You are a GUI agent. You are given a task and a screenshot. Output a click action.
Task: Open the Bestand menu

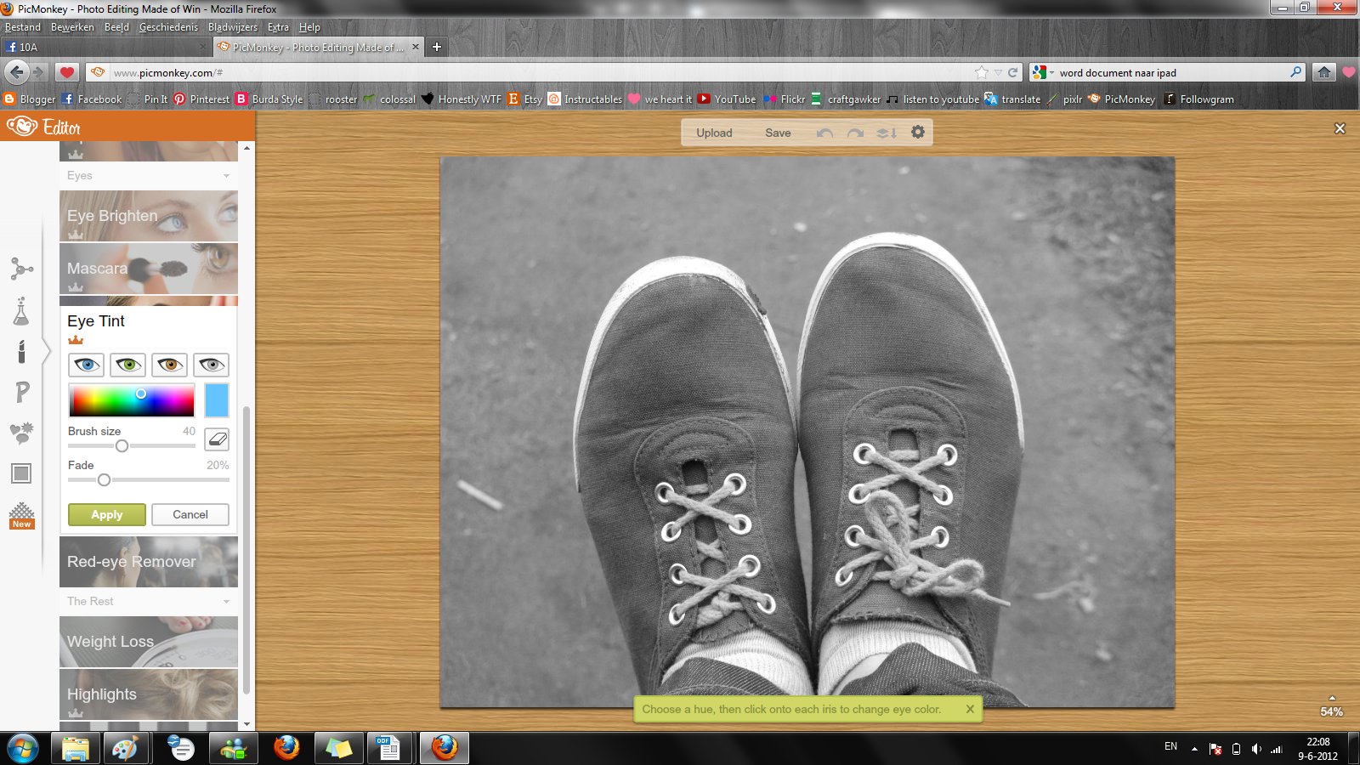coord(23,27)
